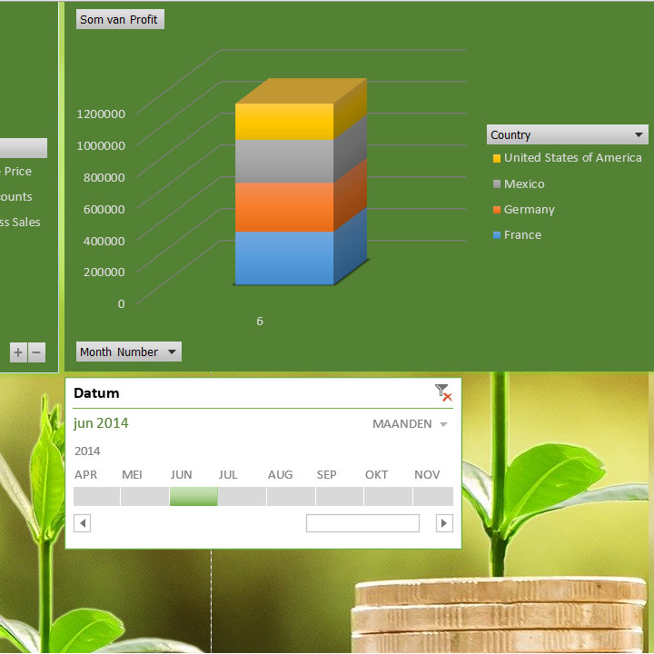Viewport: 654px width, 654px height.
Task: Select the OKT period in timeline
Action: [388, 496]
